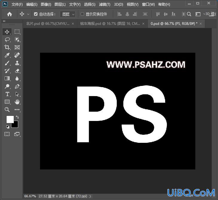Open the Image (图像) menu
Image resolution: width=218 pixels, height=200 pixels.
tap(46, 4)
